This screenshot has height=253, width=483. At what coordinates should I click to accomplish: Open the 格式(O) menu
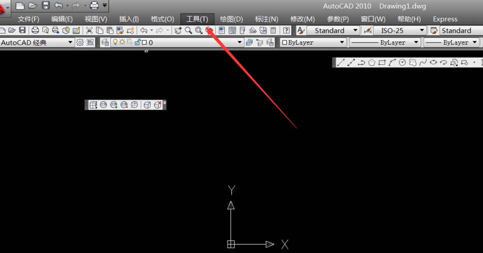(162, 19)
